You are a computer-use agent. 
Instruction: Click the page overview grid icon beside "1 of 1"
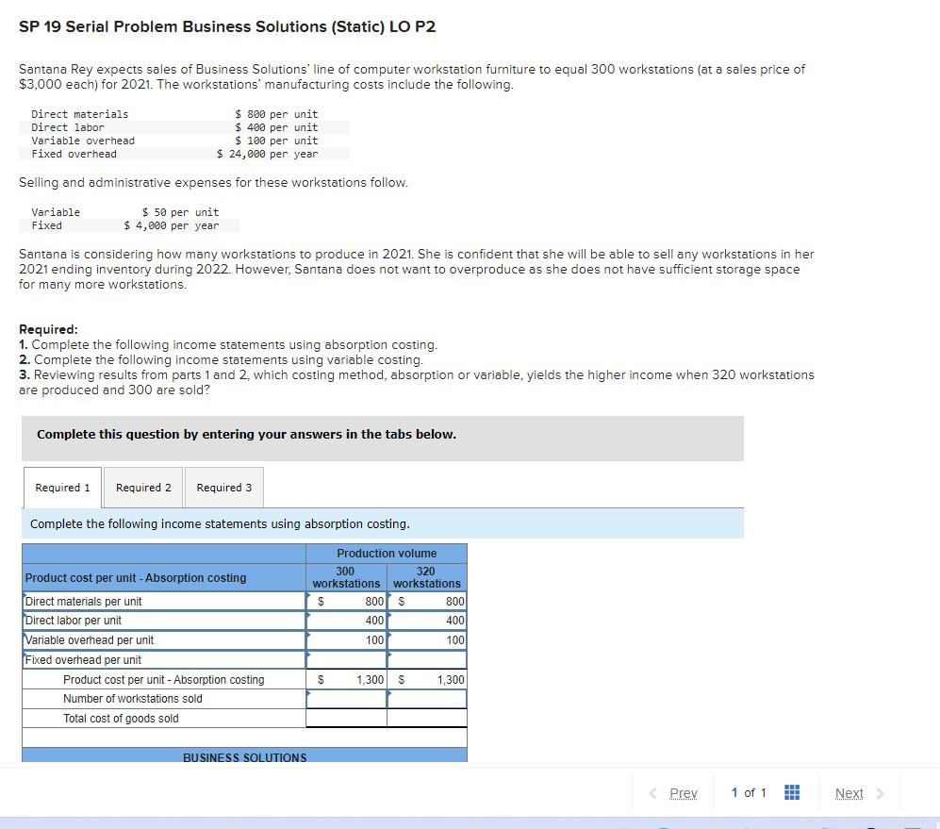point(791,792)
